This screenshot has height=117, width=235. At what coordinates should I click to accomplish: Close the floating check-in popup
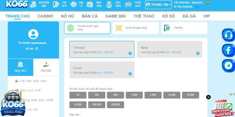coord(208,97)
